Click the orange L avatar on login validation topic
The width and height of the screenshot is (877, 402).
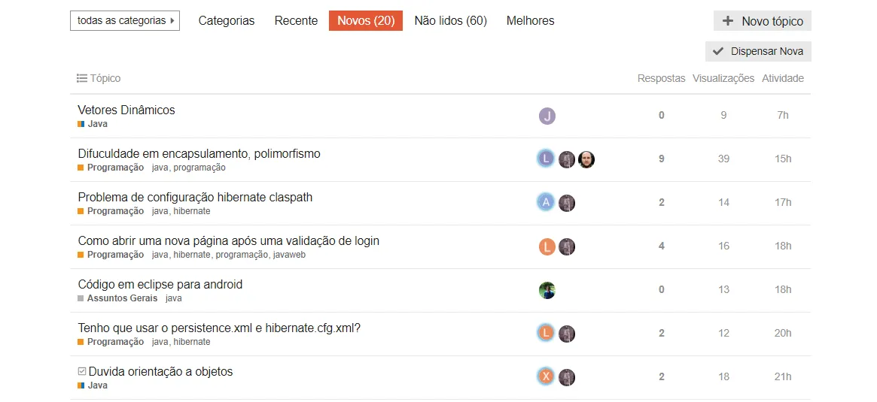pyautogui.click(x=547, y=246)
